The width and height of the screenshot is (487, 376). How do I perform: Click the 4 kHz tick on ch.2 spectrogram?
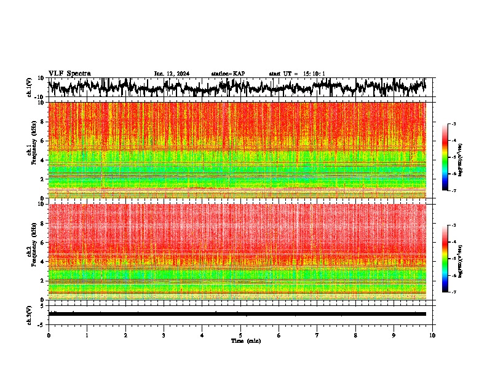(x=42, y=262)
